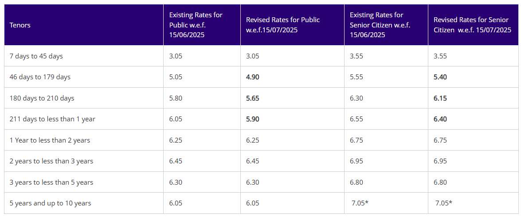Select the 5.80 existing public rate cell

pyautogui.click(x=176, y=98)
